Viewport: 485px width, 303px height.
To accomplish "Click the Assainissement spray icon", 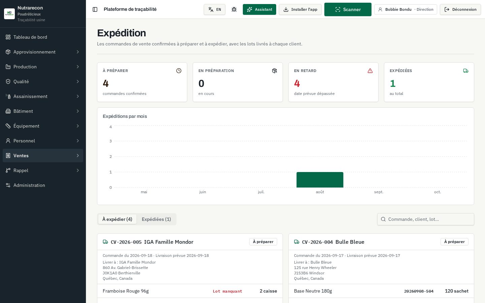I will click(8, 96).
